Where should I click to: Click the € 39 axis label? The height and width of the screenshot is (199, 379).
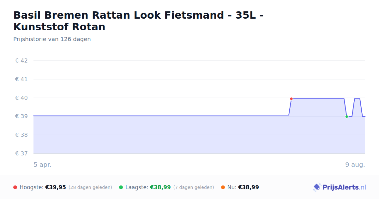point(21,116)
